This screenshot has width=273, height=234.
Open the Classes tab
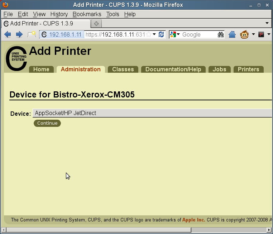[123, 69]
